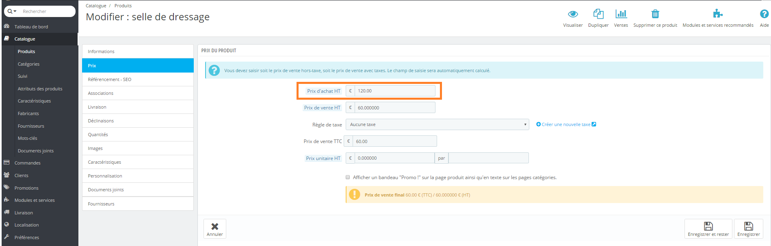Screen dimensions: 771x246
Task: Click the Promotions tag icon
Action: pos(6,188)
